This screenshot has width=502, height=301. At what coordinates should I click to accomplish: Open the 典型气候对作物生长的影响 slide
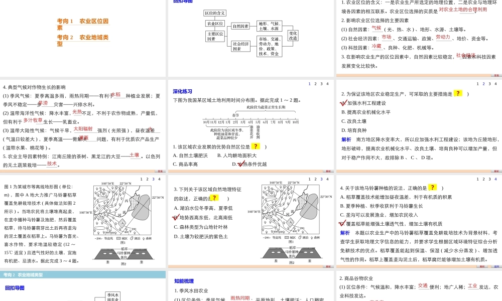tap(83, 126)
